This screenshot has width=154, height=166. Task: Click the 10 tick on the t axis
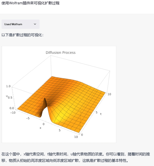109,94
